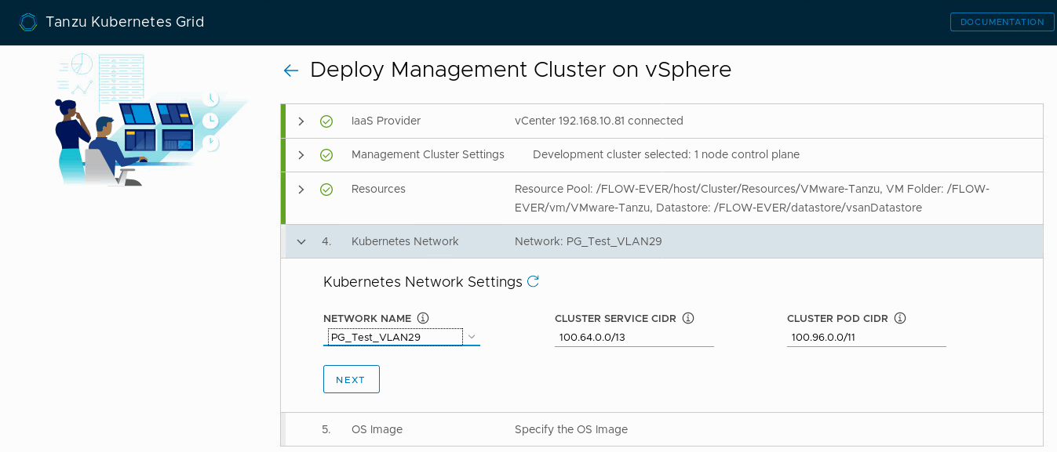Click the 'Tanzu Kubernetes Grid' header title
This screenshot has height=452, width=1057.
[125, 22]
